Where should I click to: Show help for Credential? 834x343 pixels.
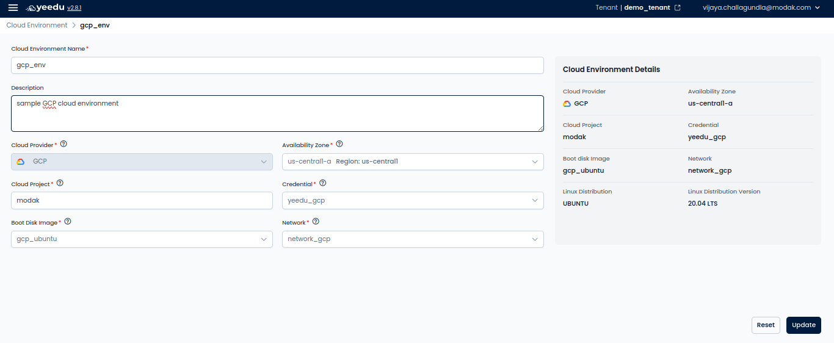[323, 183]
